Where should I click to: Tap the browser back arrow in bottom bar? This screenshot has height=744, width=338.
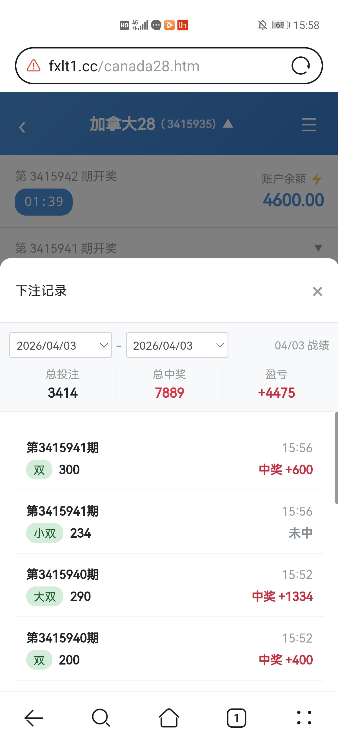pyautogui.click(x=34, y=718)
